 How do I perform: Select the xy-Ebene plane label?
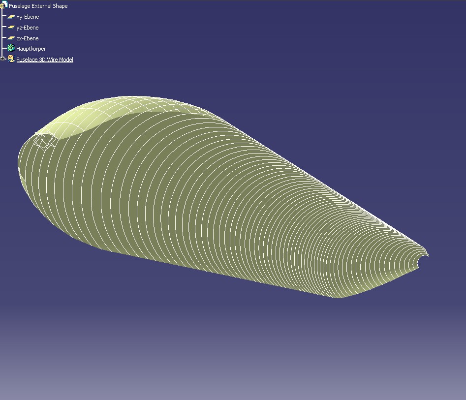tap(28, 17)
